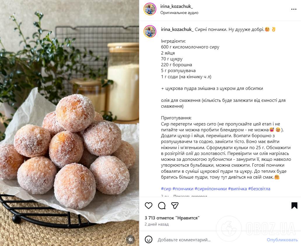Share the post with paper plane icon
The height and width of the screenshot is (246, 301).
tap(175, 205)
